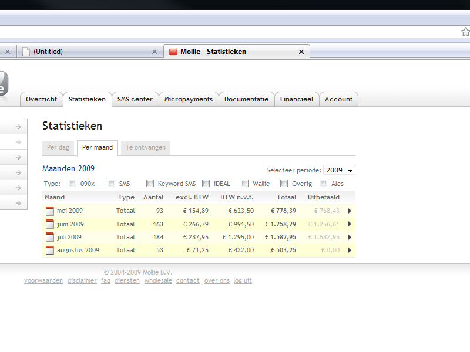Open the over ons footer link
Viewport: 470px width, 352px height.
pos(217,281)
